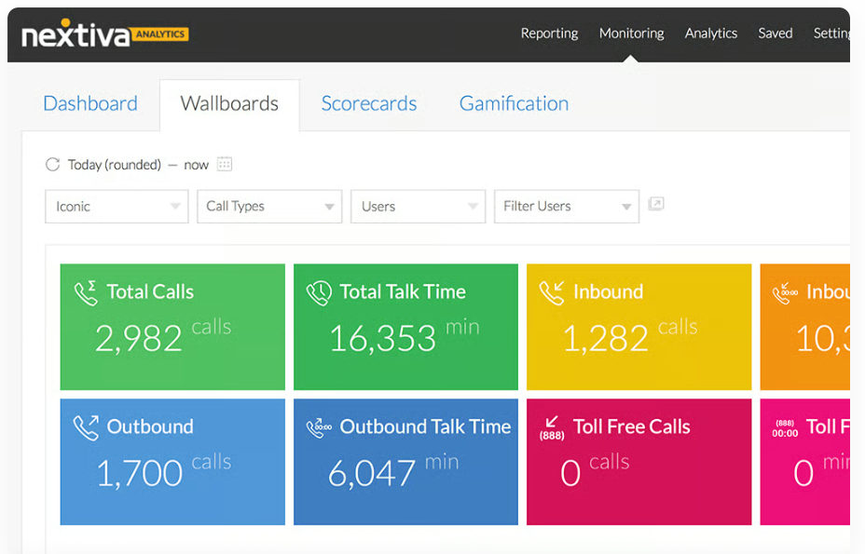Click the pop-out wallboard icon

(656, 204)
